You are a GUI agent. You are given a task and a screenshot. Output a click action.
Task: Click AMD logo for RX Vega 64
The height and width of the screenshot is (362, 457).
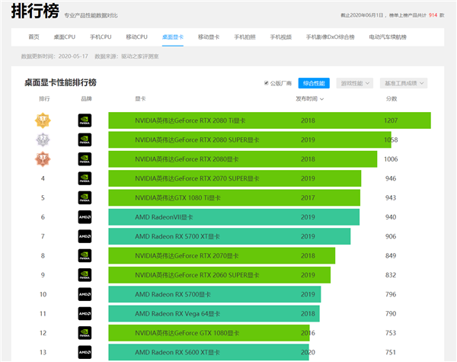pyautogui.click(x=85, y=313)
